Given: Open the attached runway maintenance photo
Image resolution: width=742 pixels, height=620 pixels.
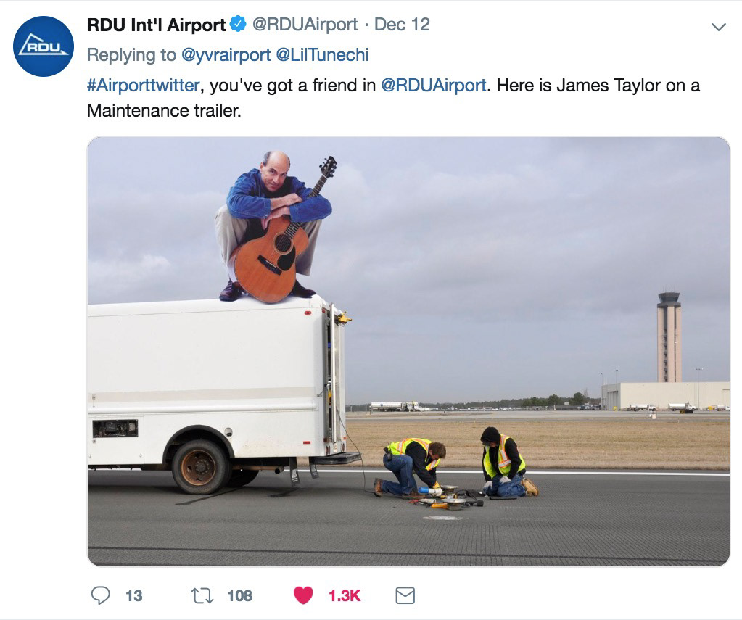Looking at the screenshot, I should 408,351.
